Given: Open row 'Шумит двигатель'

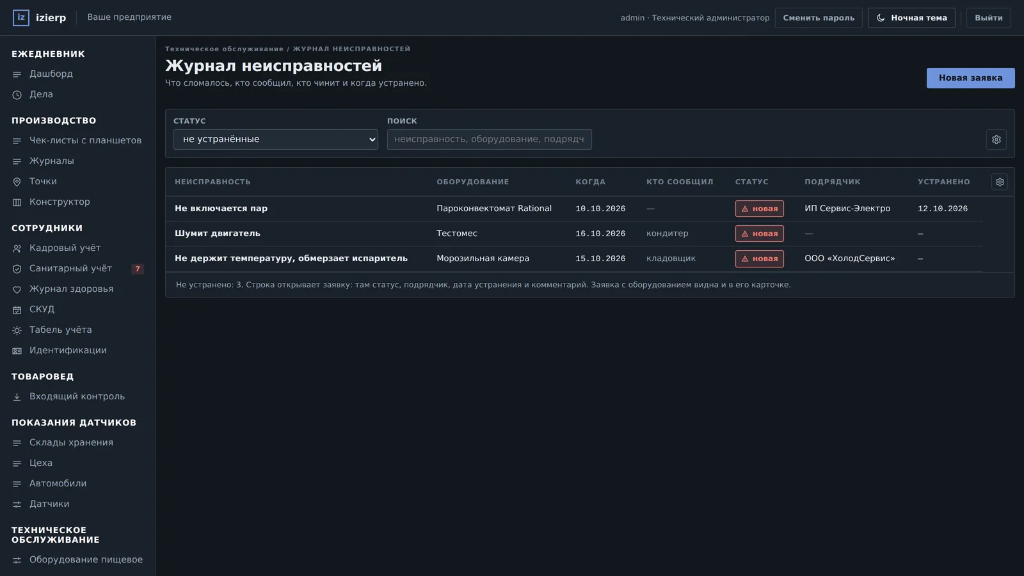Looking at the screenshot, I should pyautogui.click(x=574, y=234).
